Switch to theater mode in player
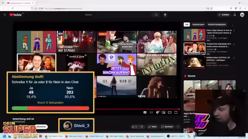Screen dimensions: 248x139 (170, 112)
